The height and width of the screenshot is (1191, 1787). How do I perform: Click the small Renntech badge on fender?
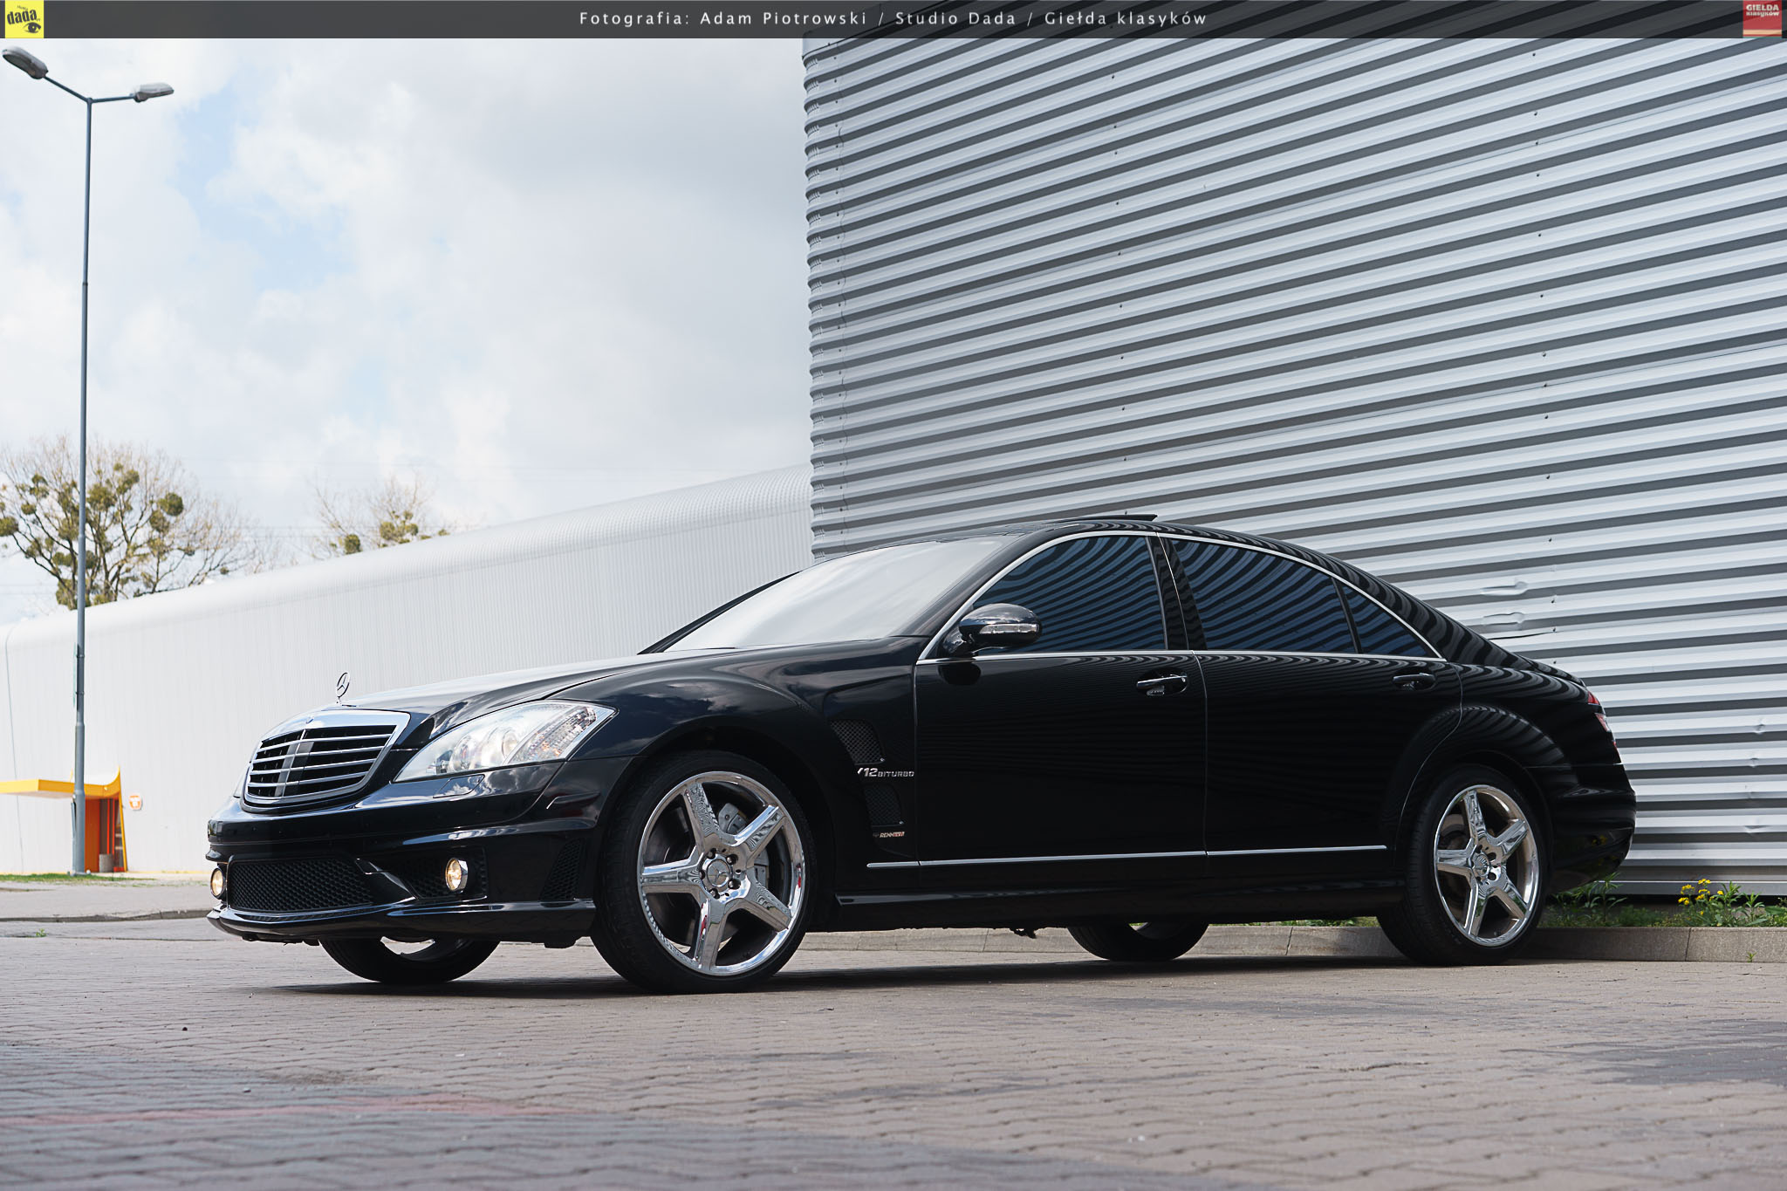click(891, 834)
